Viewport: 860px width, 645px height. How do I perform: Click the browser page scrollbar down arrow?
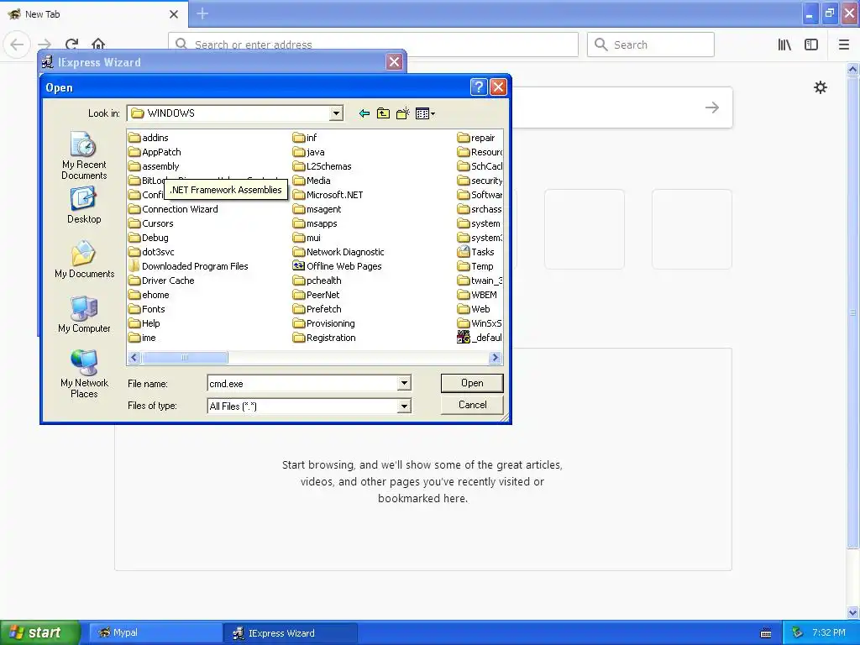[x=853, y=612]
